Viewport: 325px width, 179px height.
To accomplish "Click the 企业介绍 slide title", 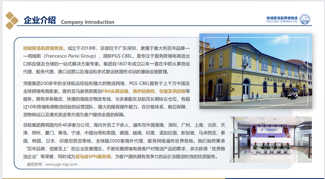I will point(40,20).
